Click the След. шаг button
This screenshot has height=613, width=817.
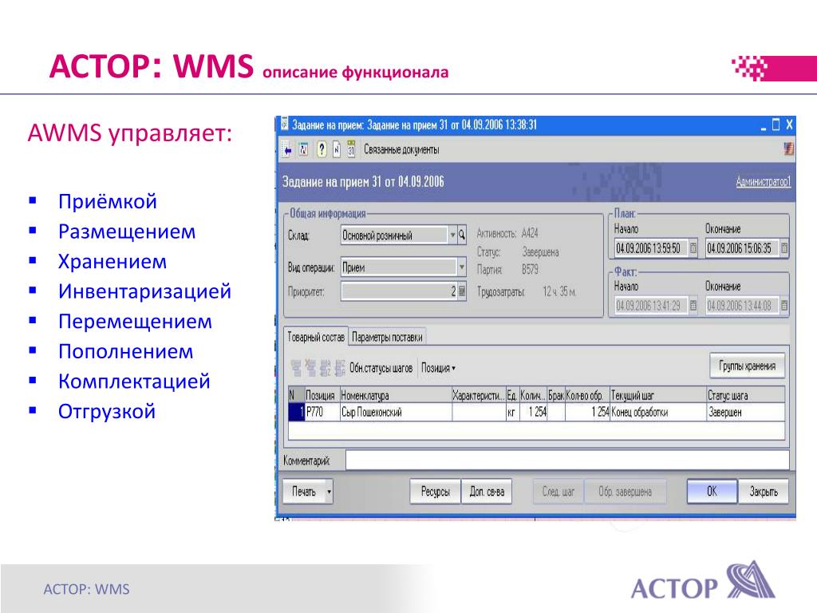(558, 491)
